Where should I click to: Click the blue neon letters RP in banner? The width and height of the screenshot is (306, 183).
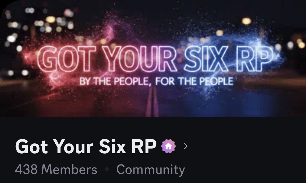tap(254, 59)
